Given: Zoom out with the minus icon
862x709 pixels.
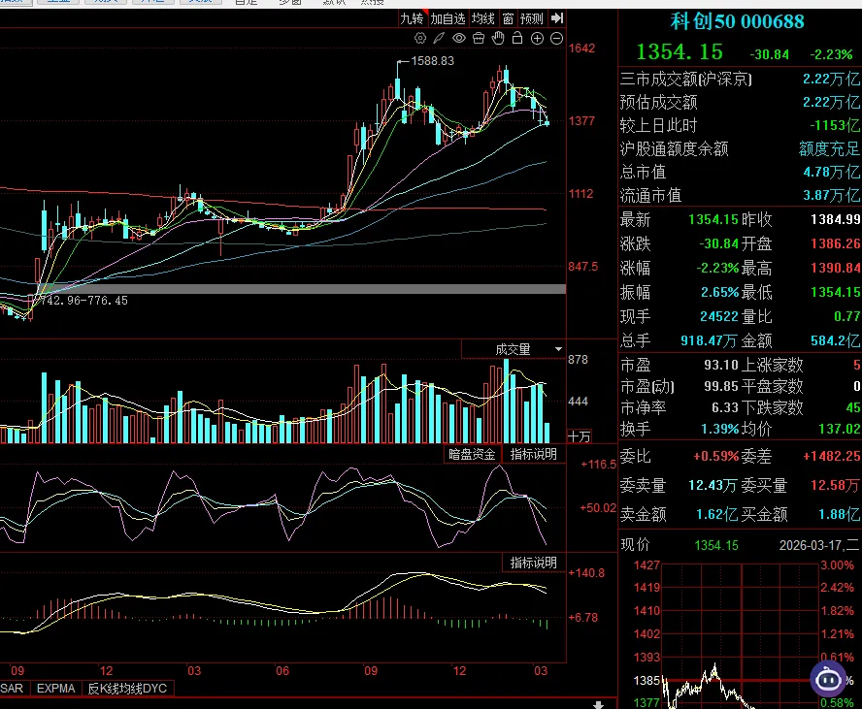Looking at the screenshot, I should point(556,38).
